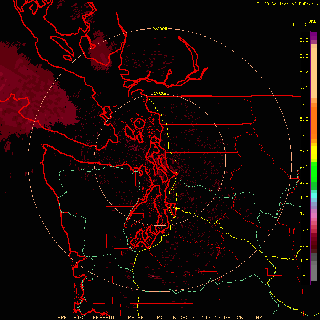Click the "[PHAS]" legend heading
Image resolution: width=320 pixels, height=320 pixels.
coord(300,25)
